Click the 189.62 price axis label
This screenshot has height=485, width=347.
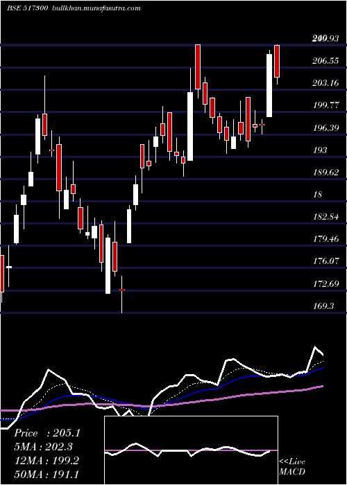(325, 173)
